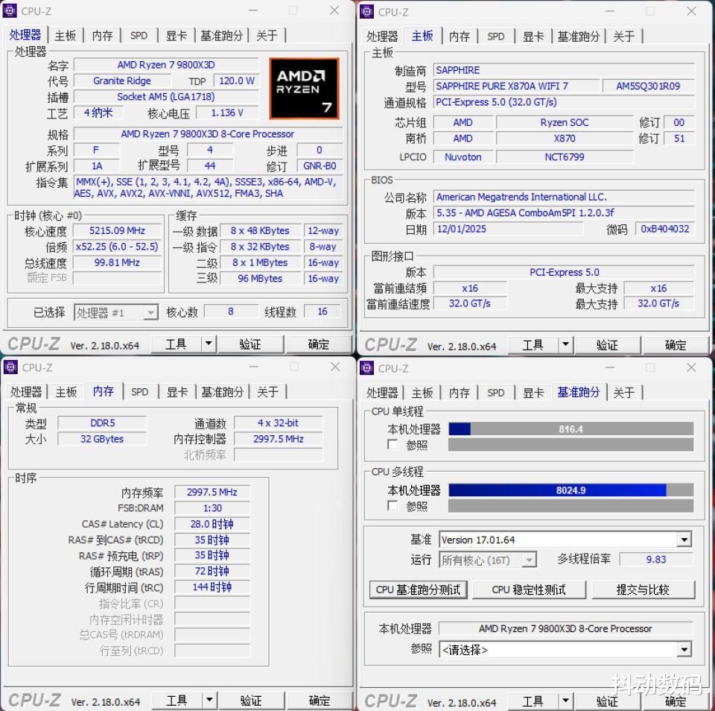Click the FSB:DRAM 1:30 value
Screen dimensions: 715x711
(212, 508)
